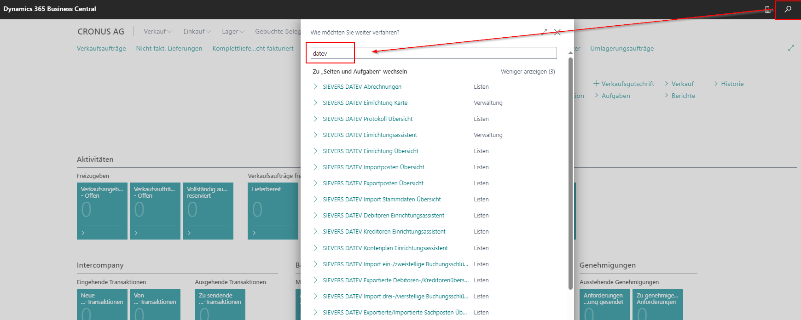Click chevron icon before SIEVERS DATEV Abrechnungen
This screenshot has height=320, width=801.
point(315,86)
